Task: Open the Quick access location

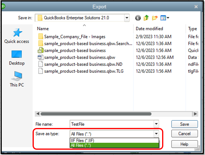Action: [17, 36]
